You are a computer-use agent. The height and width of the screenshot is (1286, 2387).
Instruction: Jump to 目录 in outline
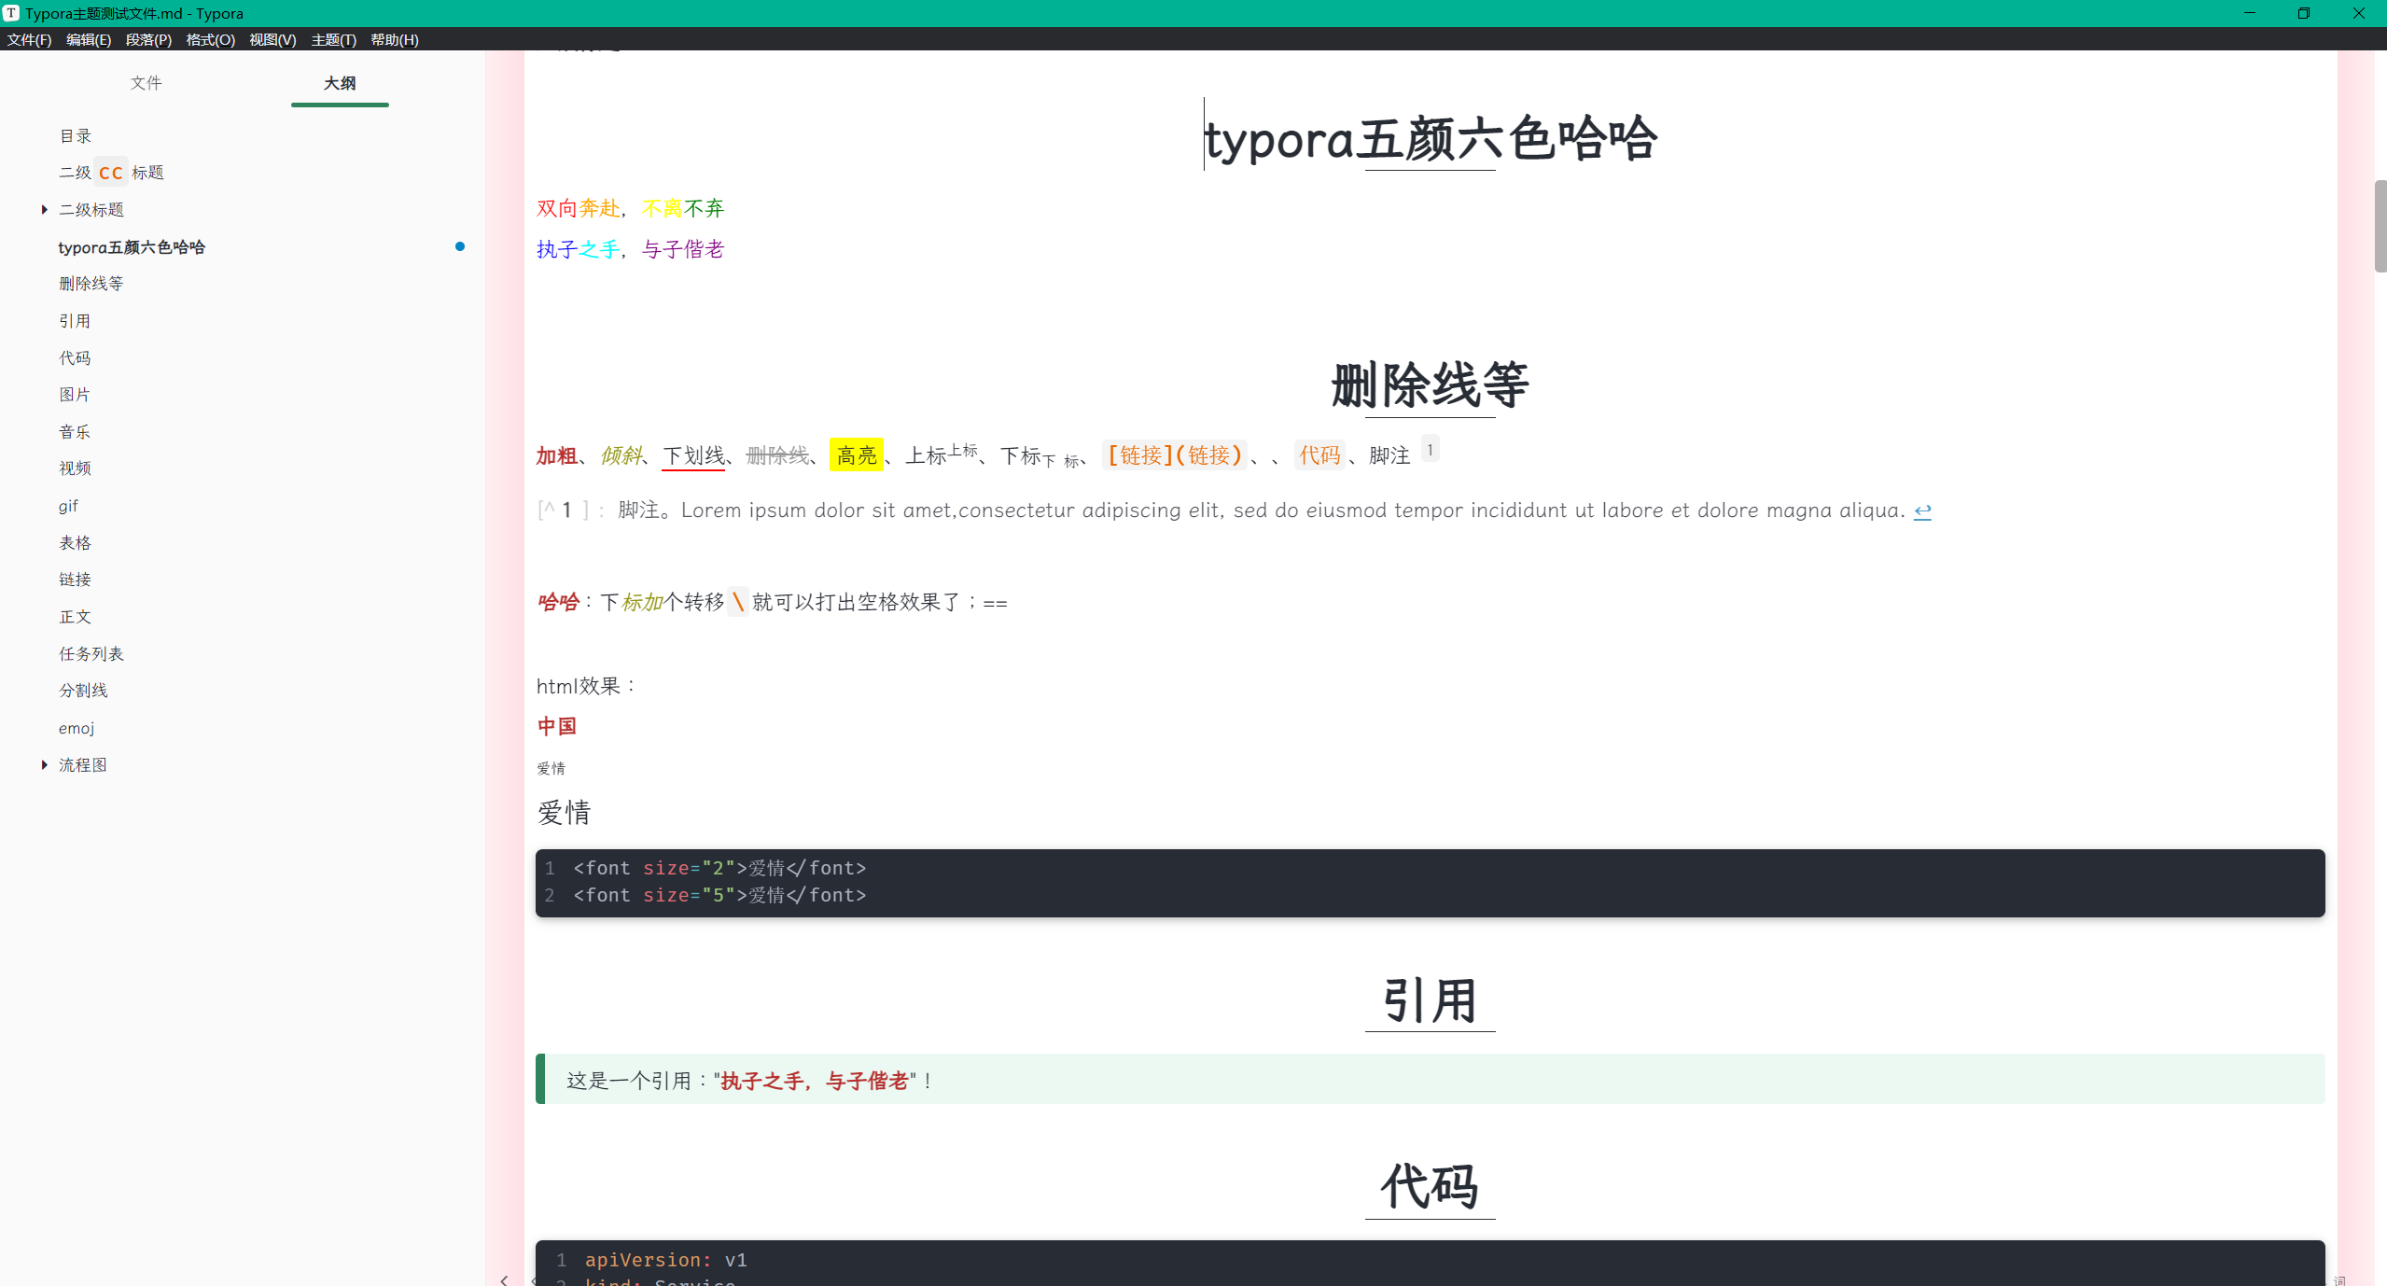click(x=76, y=136)
